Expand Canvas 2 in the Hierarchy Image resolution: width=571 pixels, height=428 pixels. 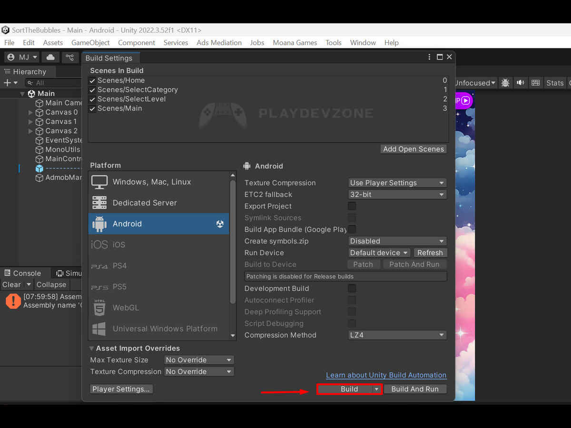[30, 131]
